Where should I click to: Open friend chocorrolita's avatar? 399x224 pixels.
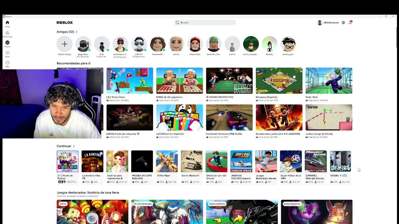click(x=195, y=44)
